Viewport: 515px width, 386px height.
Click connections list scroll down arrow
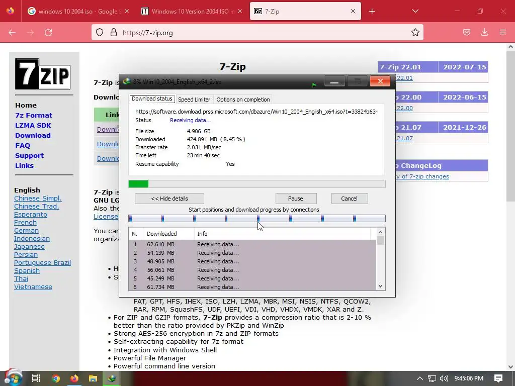pyautogui.click(x=380, y=286)
